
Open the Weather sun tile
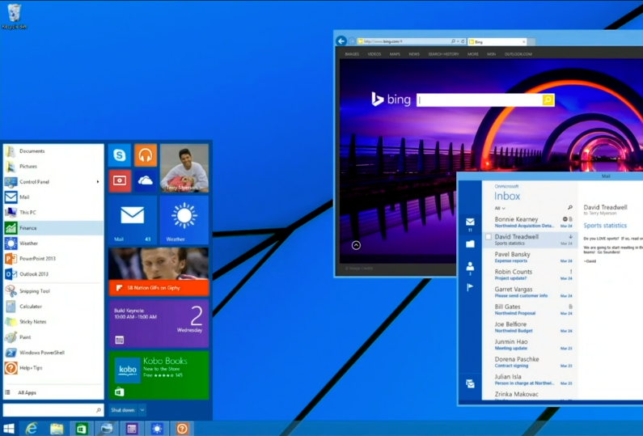point(184,220)
